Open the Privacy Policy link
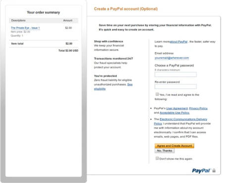The width and height of the screenshot is (238, 183). 198,108
